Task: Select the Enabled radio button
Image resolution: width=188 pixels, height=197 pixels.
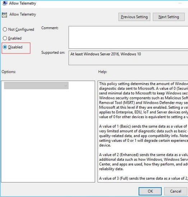Action: pos(5,38)
